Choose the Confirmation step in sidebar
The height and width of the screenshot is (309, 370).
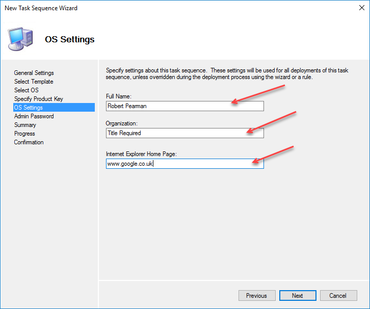pyautogui.click(x=29, y=142)
